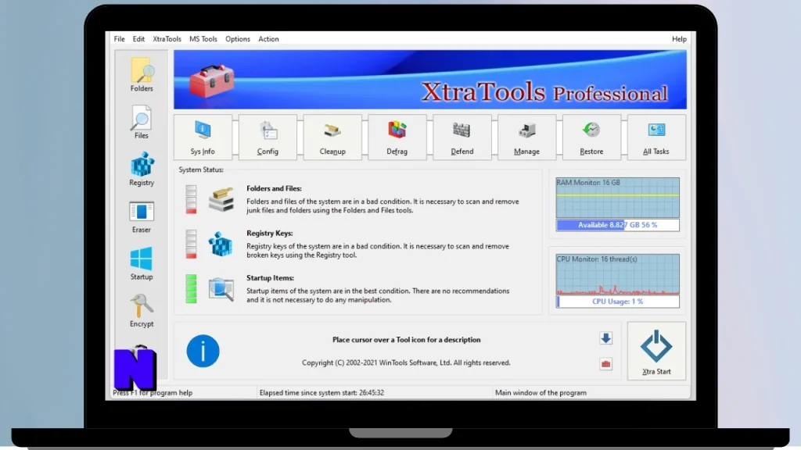Viewport: 801px width, 450px height.
Task: Click the Sys Info button
Action: (203, 137)
